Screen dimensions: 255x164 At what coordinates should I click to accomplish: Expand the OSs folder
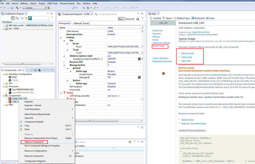point(4,84)
